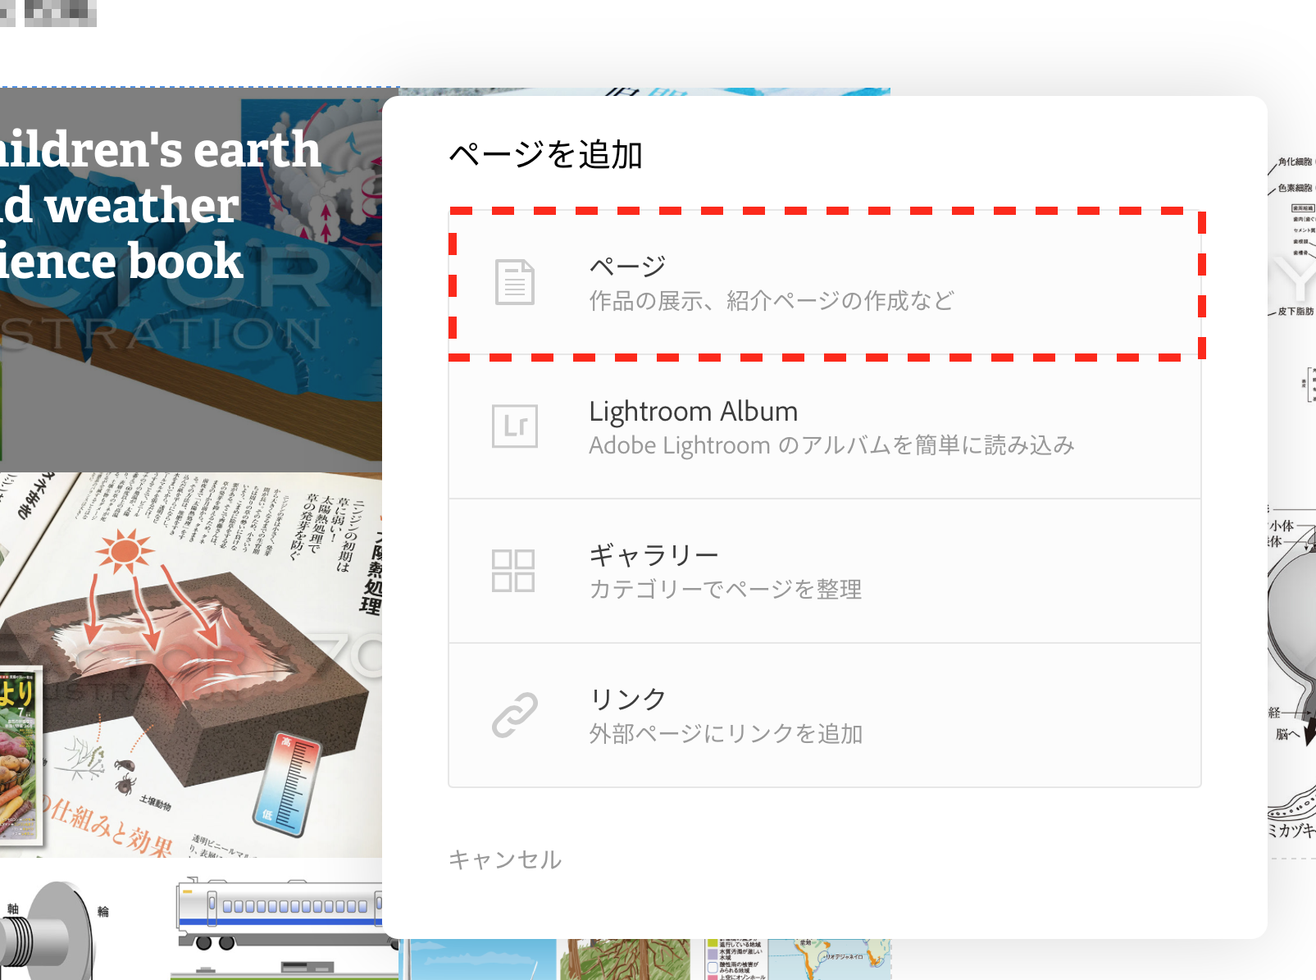Click the Lr Lightroom Album icon
Viewport: 1316px width, 980px height.
[515, 426]
